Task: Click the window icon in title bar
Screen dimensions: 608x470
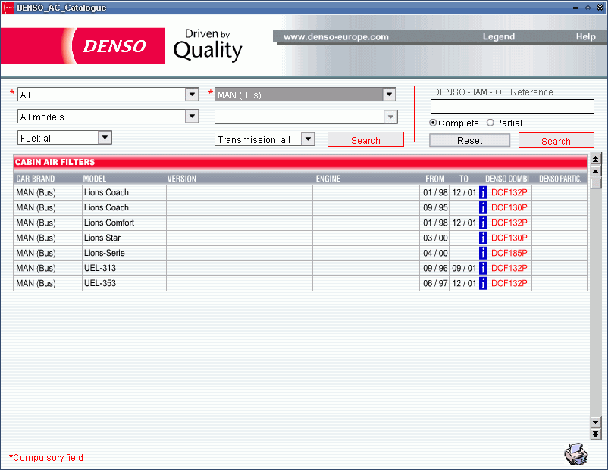Action: pyautogui.click(x=8, y=8)
